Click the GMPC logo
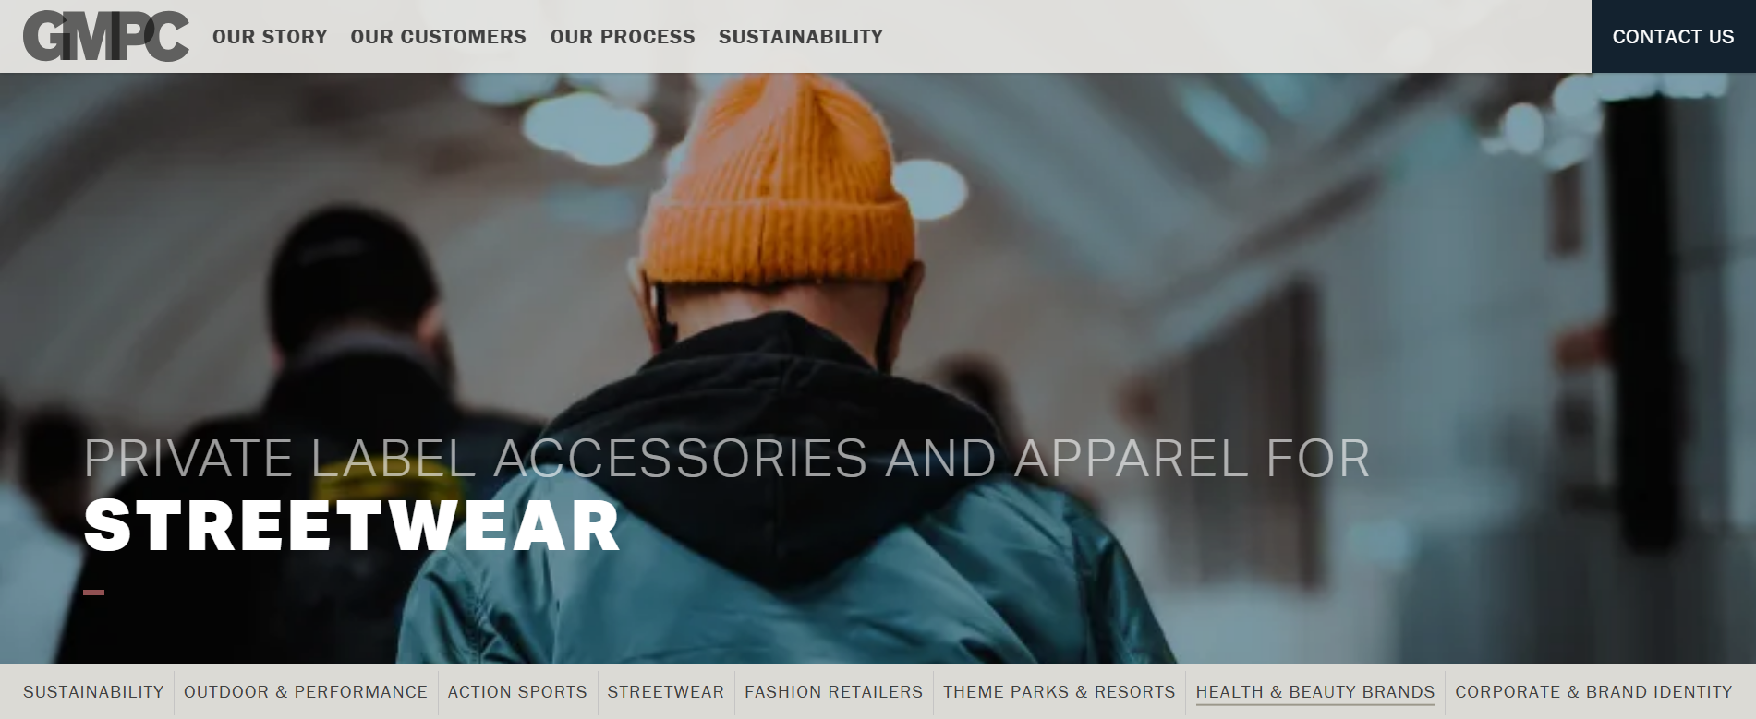Viewport: 1756px width, 719px height. (x=106, y=37)
